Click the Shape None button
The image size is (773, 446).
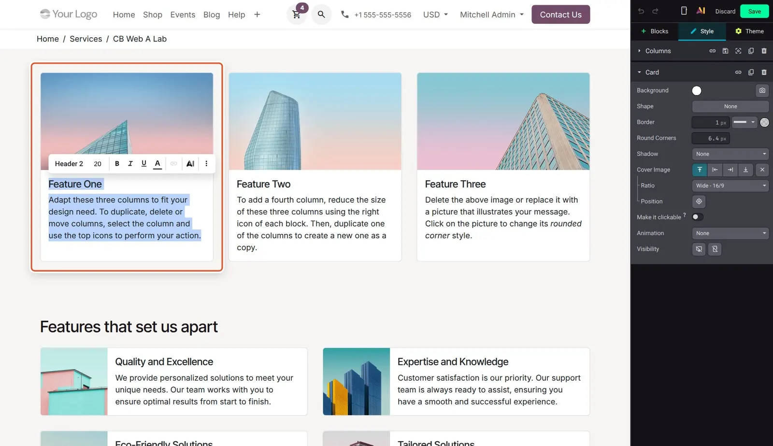tap(730, 106)
